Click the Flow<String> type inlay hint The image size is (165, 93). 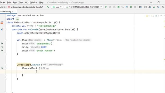(35, 40)
